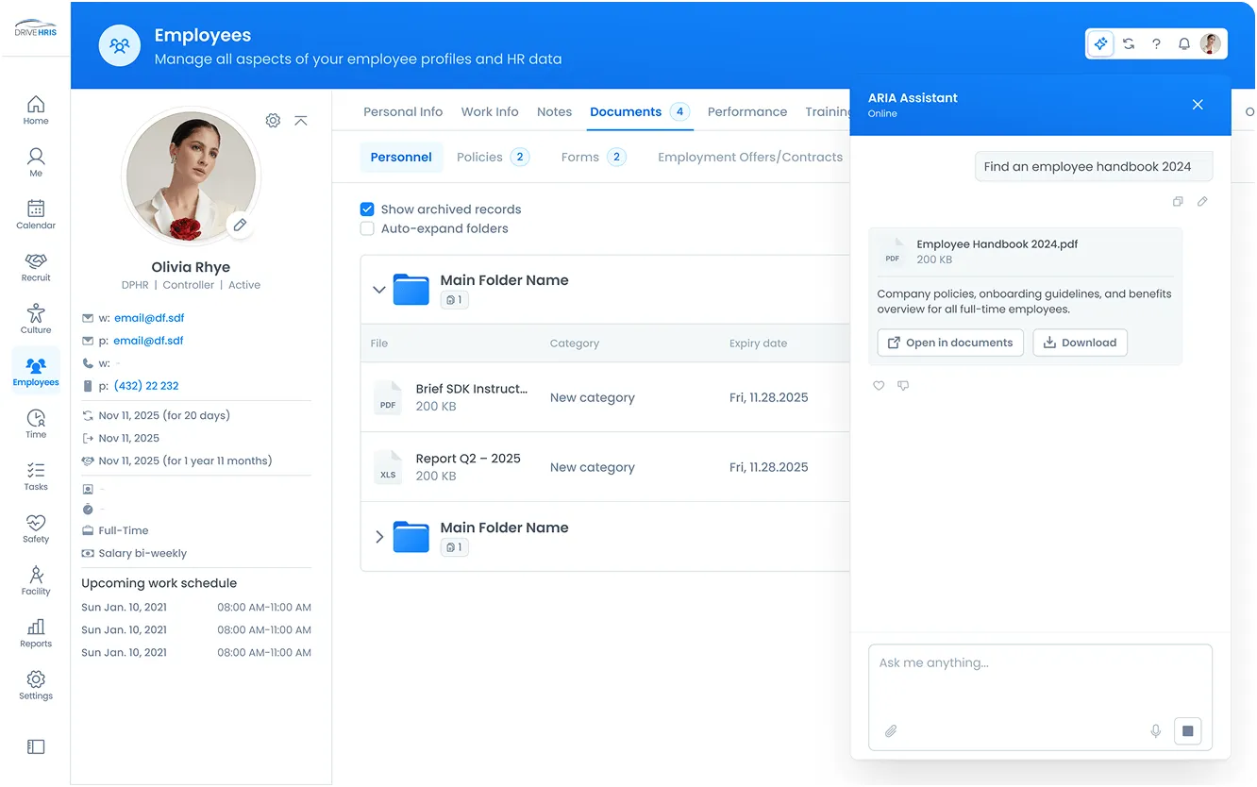The image size is (1257, 787).
Task: Download the Employee Handbook 2024
Action: coord(1081,343)
